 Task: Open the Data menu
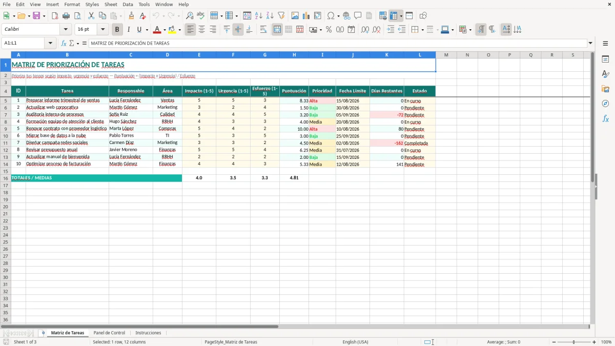(x=128, y=4)
